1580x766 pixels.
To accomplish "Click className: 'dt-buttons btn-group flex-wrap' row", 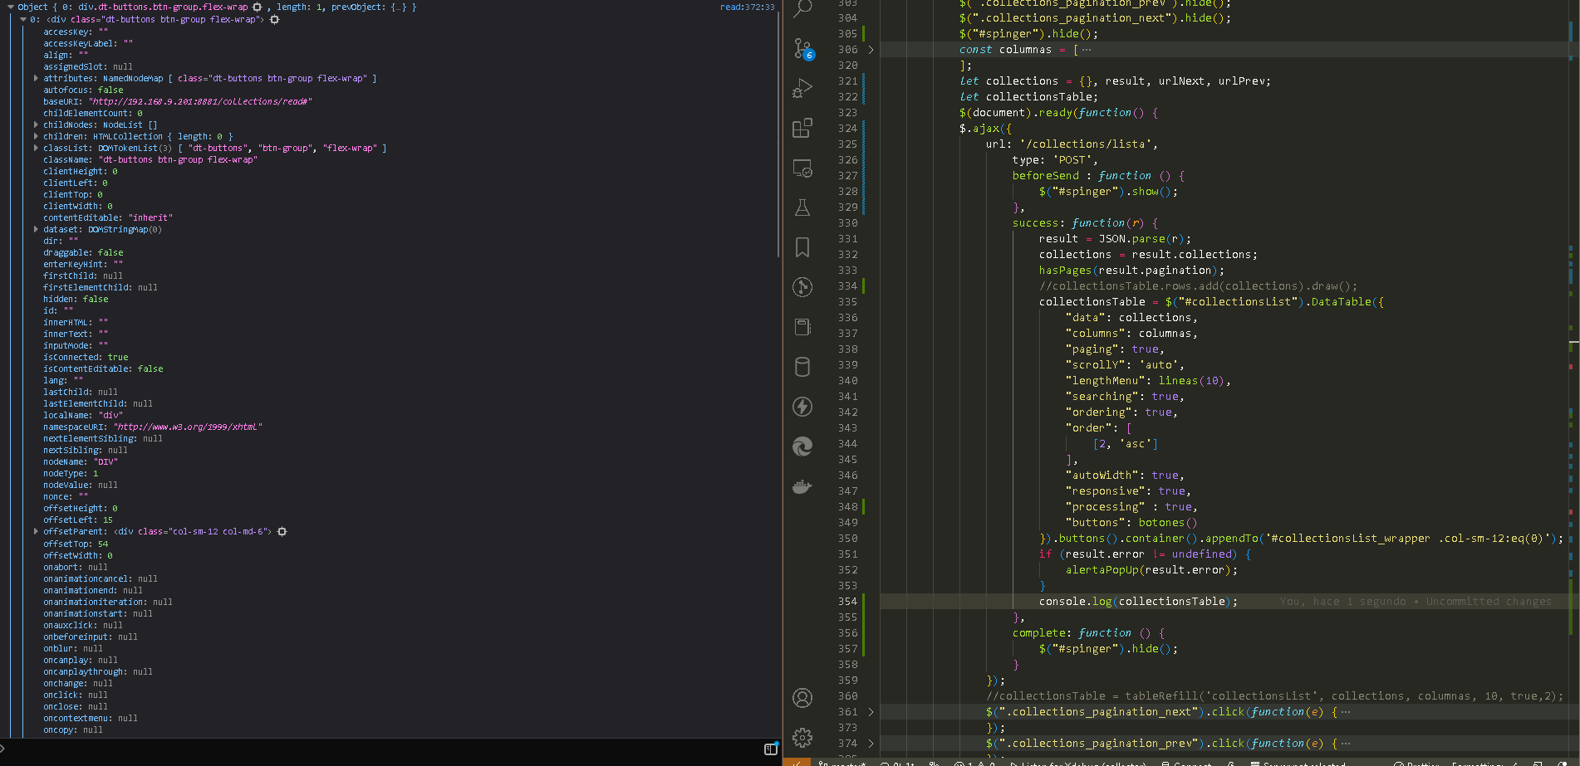I will pos(150,159).
